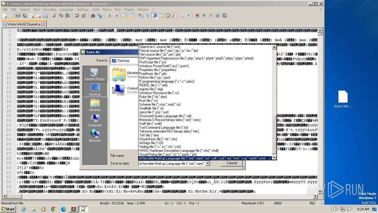
Task: Open the Encoding menu
Action: coord(49,9)
